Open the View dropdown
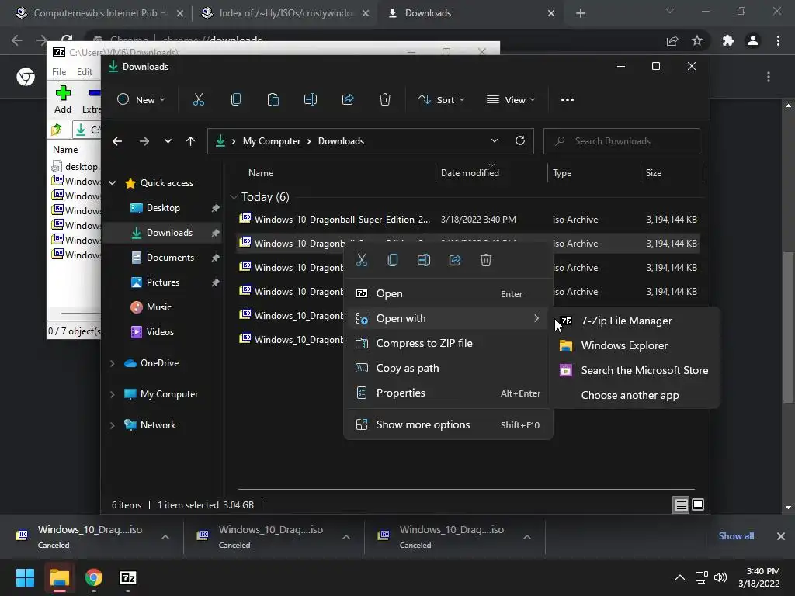 (x=511, y=100)
